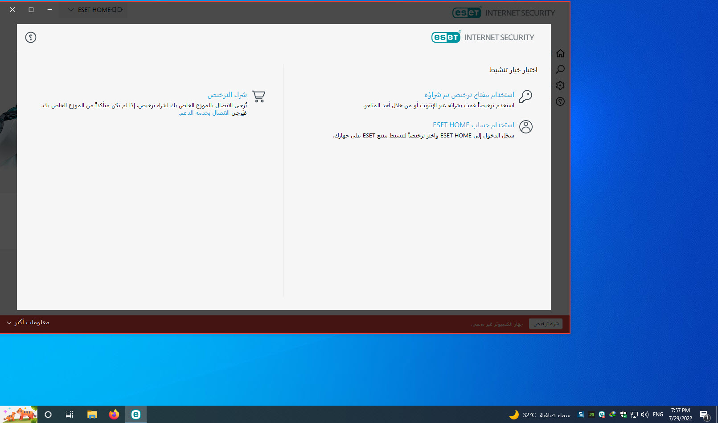Open the help icon in ESET sidebar

coord(560,101)
